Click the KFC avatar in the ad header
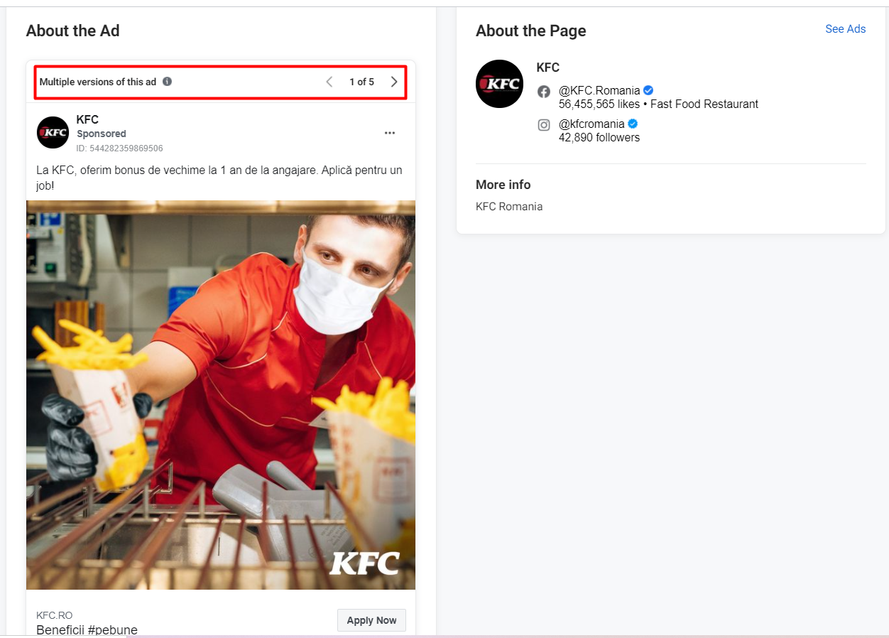 [53, 132]
